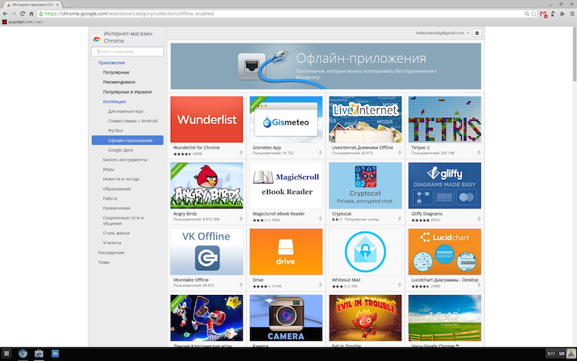Collapse the Коллекции sidebar group
This screenshot has height=361, width=577.
(x=114, y=101)
